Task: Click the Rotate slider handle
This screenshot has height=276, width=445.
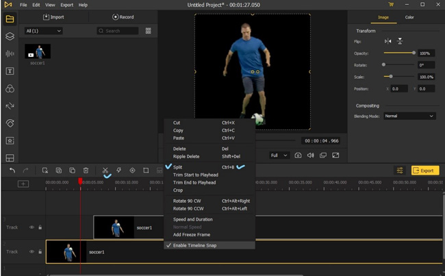Action: pyautogui.click(x=383, y=65)
